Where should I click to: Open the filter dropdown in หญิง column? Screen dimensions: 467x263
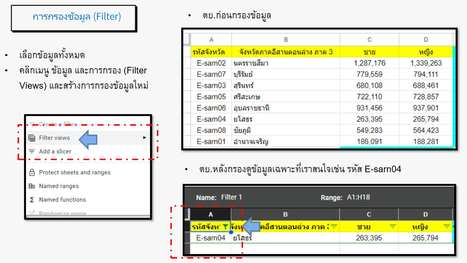pyautogui.click(x=447, y=227)
